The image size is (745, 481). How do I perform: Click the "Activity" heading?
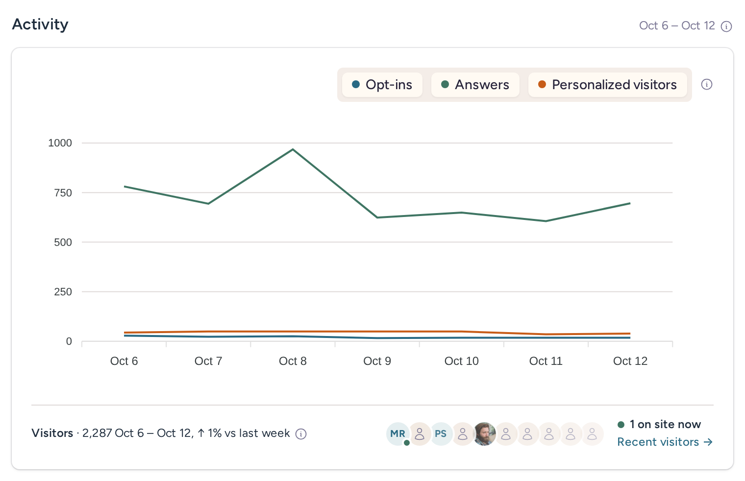[x=40, y=24]
